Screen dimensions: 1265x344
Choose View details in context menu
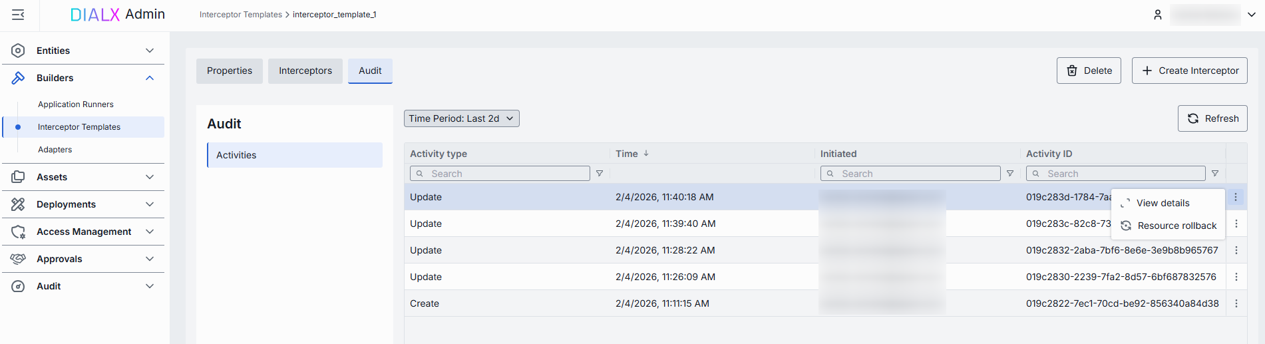[x=1163, y=203]
